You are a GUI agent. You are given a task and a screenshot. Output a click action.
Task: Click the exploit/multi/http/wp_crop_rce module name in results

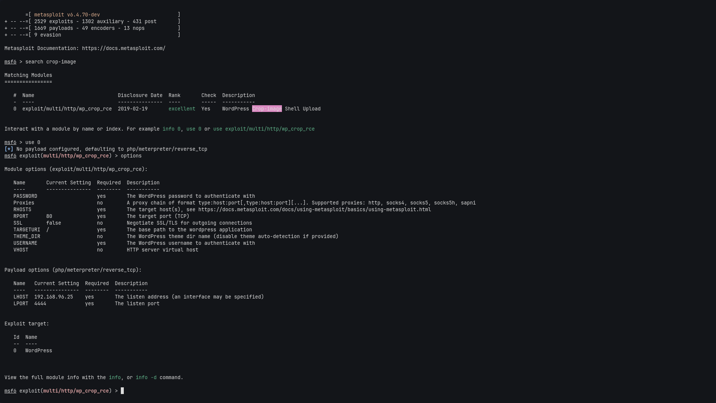pyautogui.click(x=67, y=109)
